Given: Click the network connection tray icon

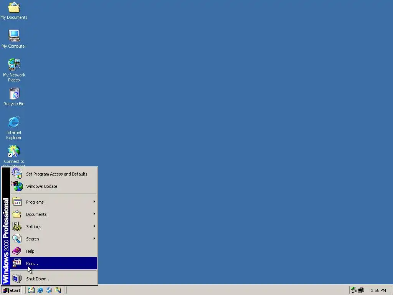Looking at the screenshot, I should coord(361,290).
